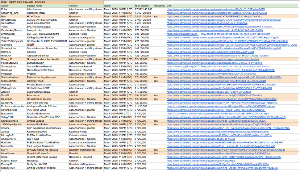This screenshot has height=172, width=300.
Task: Open Homege is where the Heart is link
Action: pos(213,59)
